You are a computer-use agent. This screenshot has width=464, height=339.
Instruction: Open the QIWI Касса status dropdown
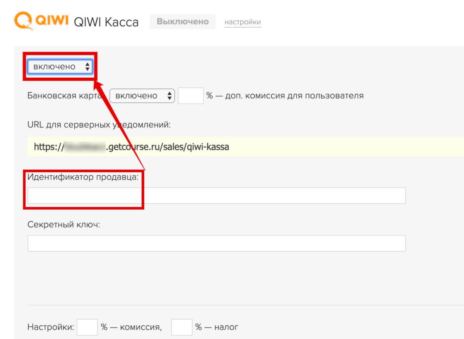pyautogui.click(x=60, y=66)
